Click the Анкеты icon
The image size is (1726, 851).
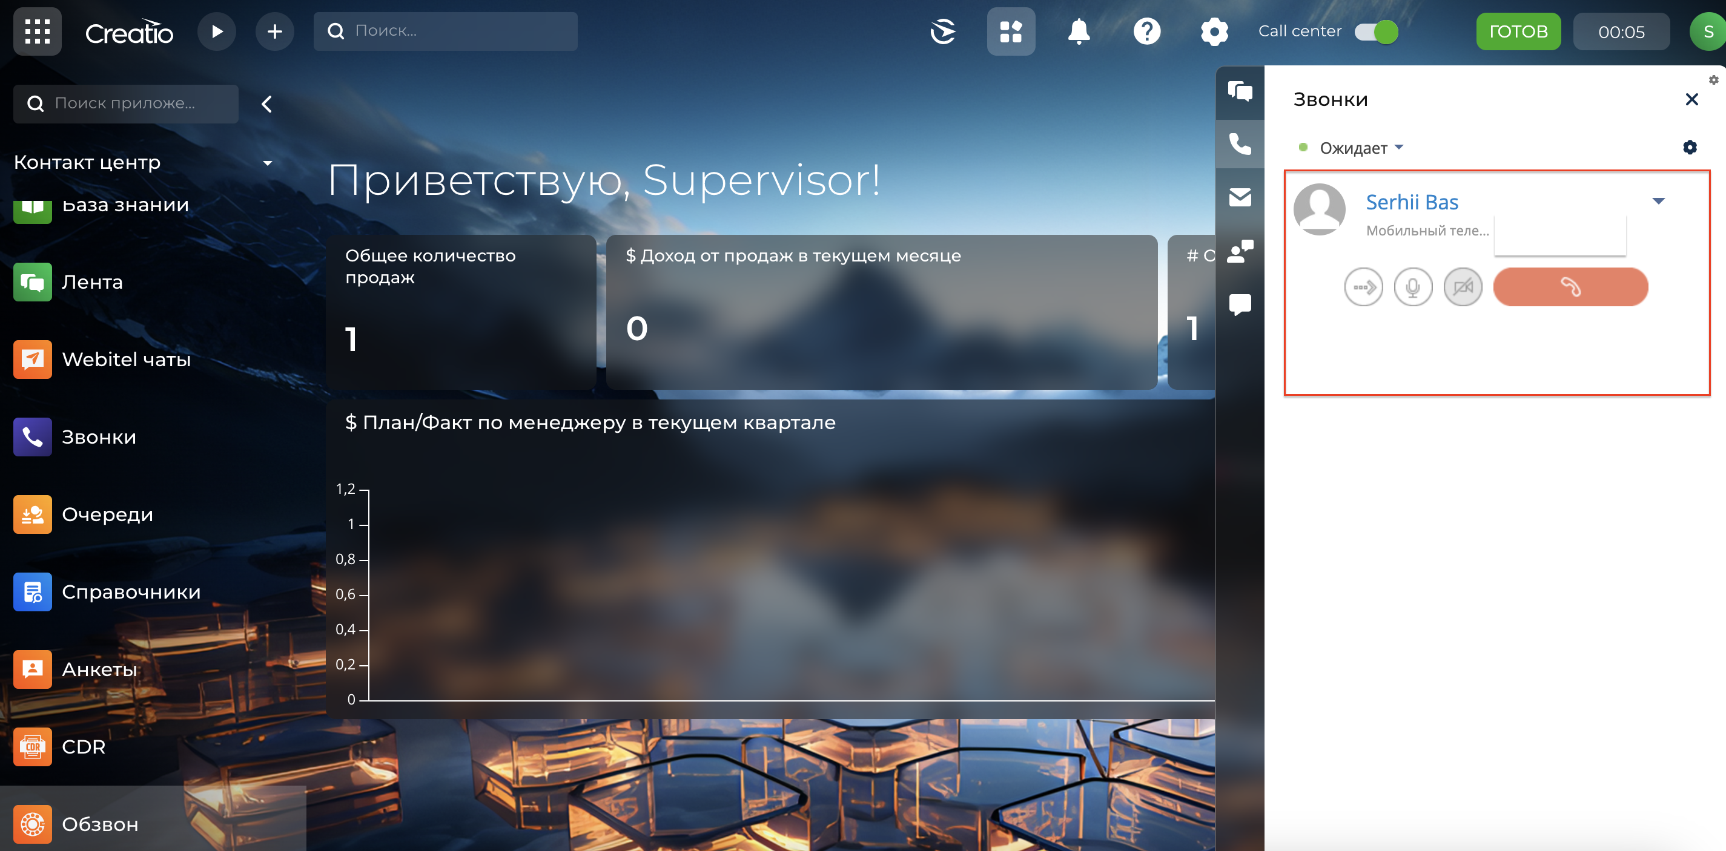pos(33,669)
